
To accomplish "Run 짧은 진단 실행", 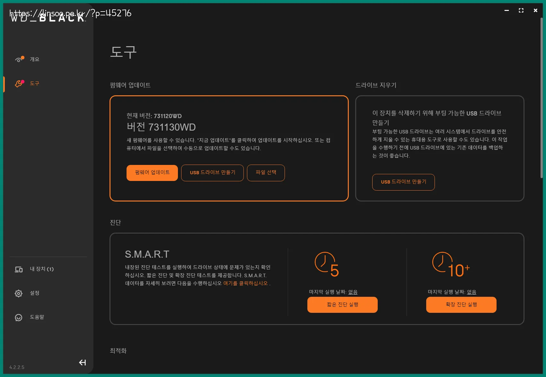I will point(342,305).
